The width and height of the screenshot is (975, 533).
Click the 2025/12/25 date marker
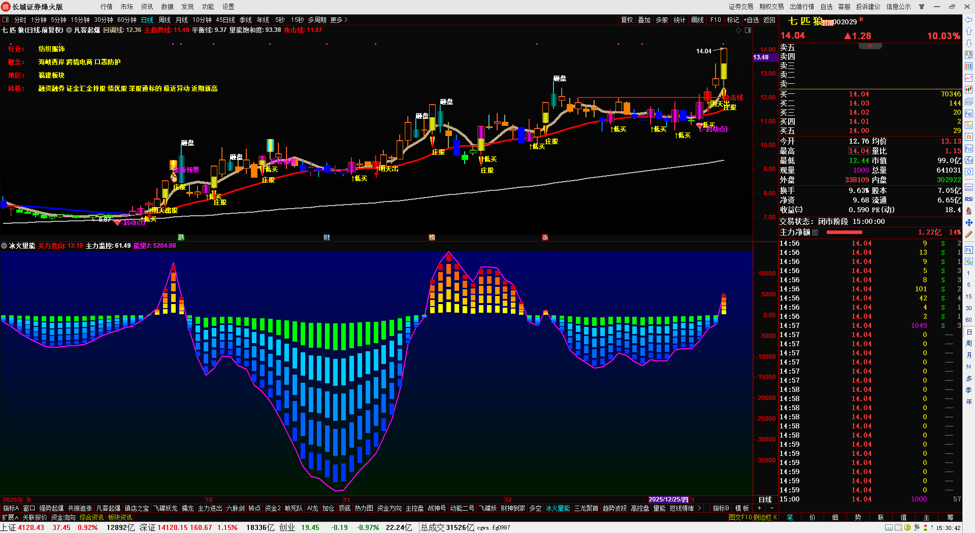click(668, 499)
